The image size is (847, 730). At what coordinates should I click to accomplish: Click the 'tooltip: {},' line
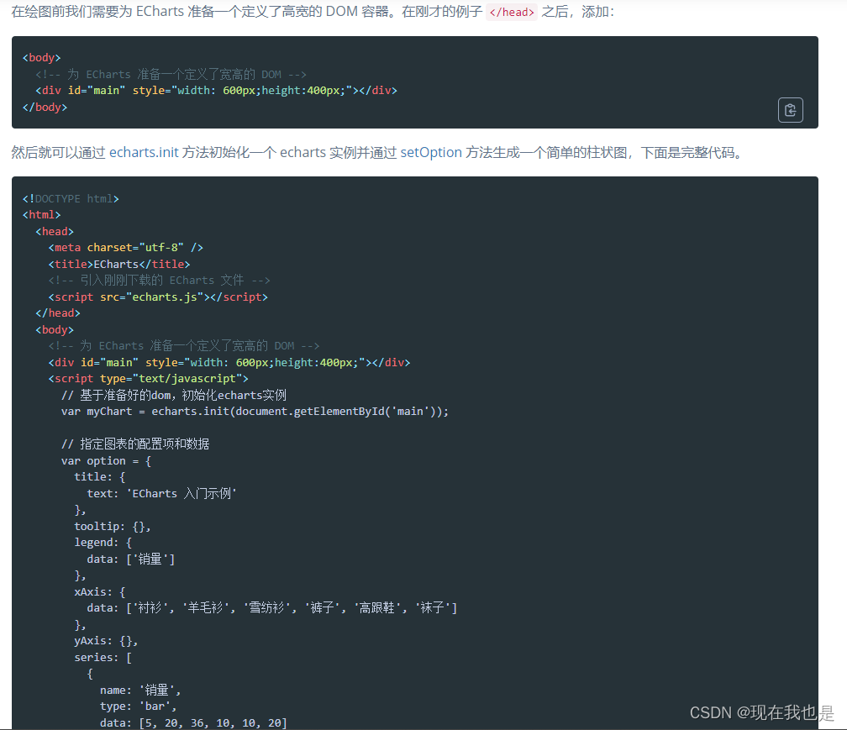[113, 527]
